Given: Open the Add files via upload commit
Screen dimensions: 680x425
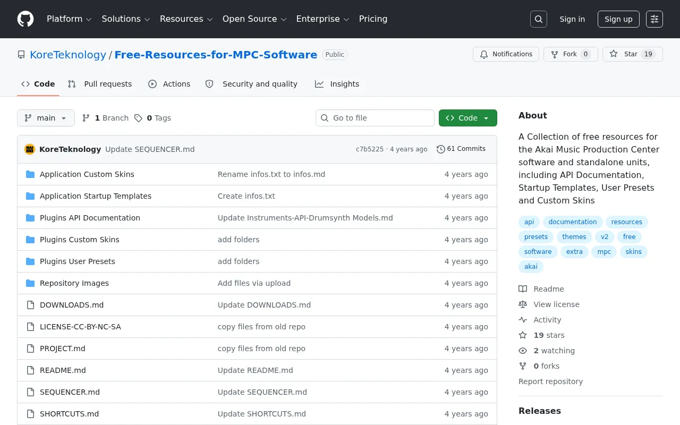Looking at the screenshot, I should click(254, 283).
